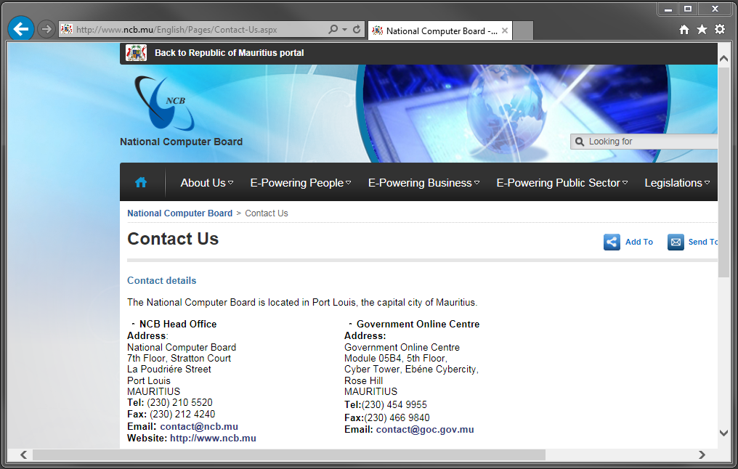Click the Send To link
The height and width of the screenshot is (469, 738).
tap(702, 242)
